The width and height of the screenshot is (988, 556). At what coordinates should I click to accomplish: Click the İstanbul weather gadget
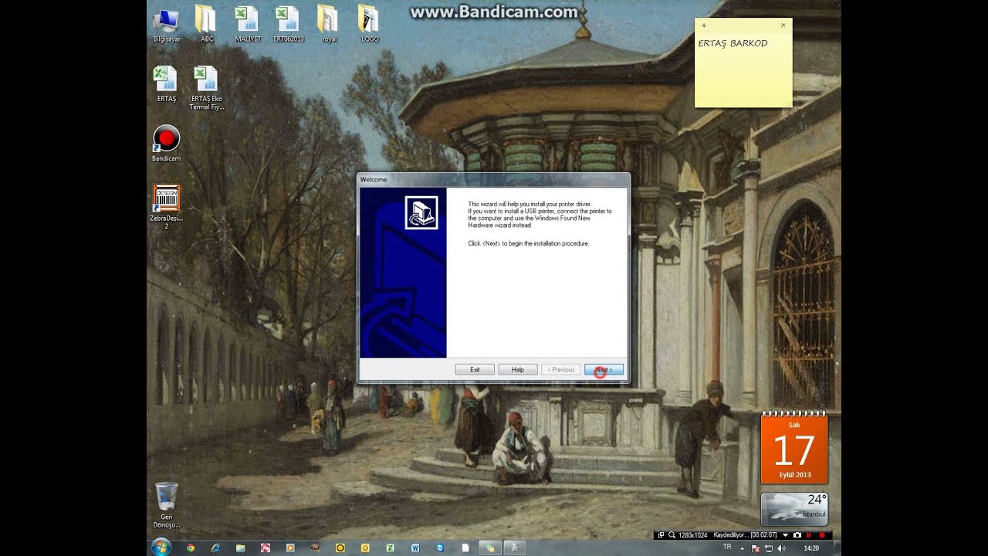pos(794,509)
